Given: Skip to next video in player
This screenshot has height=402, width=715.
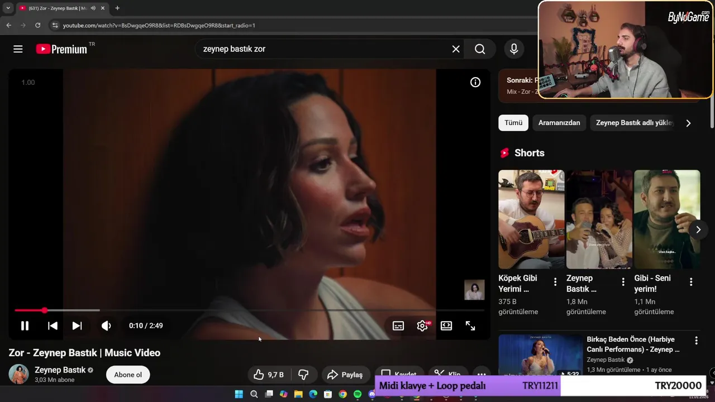Looking at the screenshot, I should pos(77,326).
